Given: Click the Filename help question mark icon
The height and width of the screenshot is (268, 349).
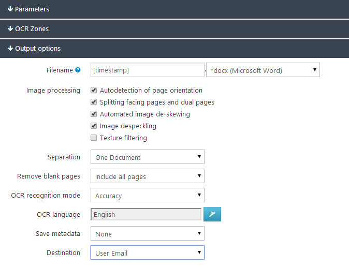Looking at the screenshot, I should [78, 70].
